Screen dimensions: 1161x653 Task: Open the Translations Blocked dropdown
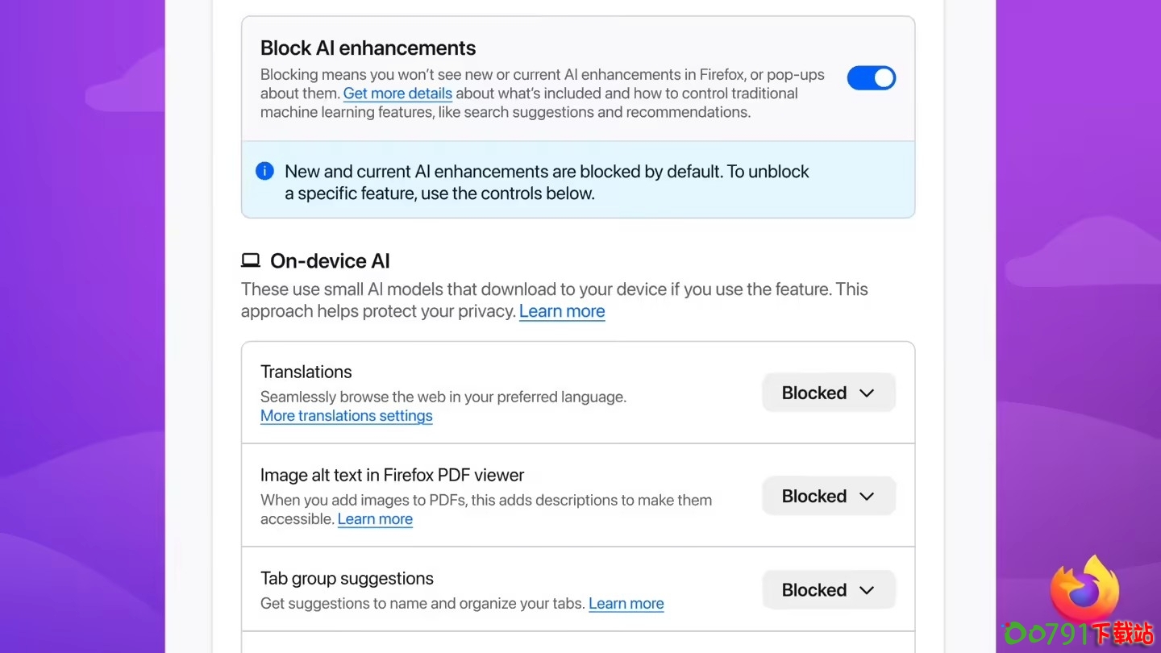(x=828, y=393)
